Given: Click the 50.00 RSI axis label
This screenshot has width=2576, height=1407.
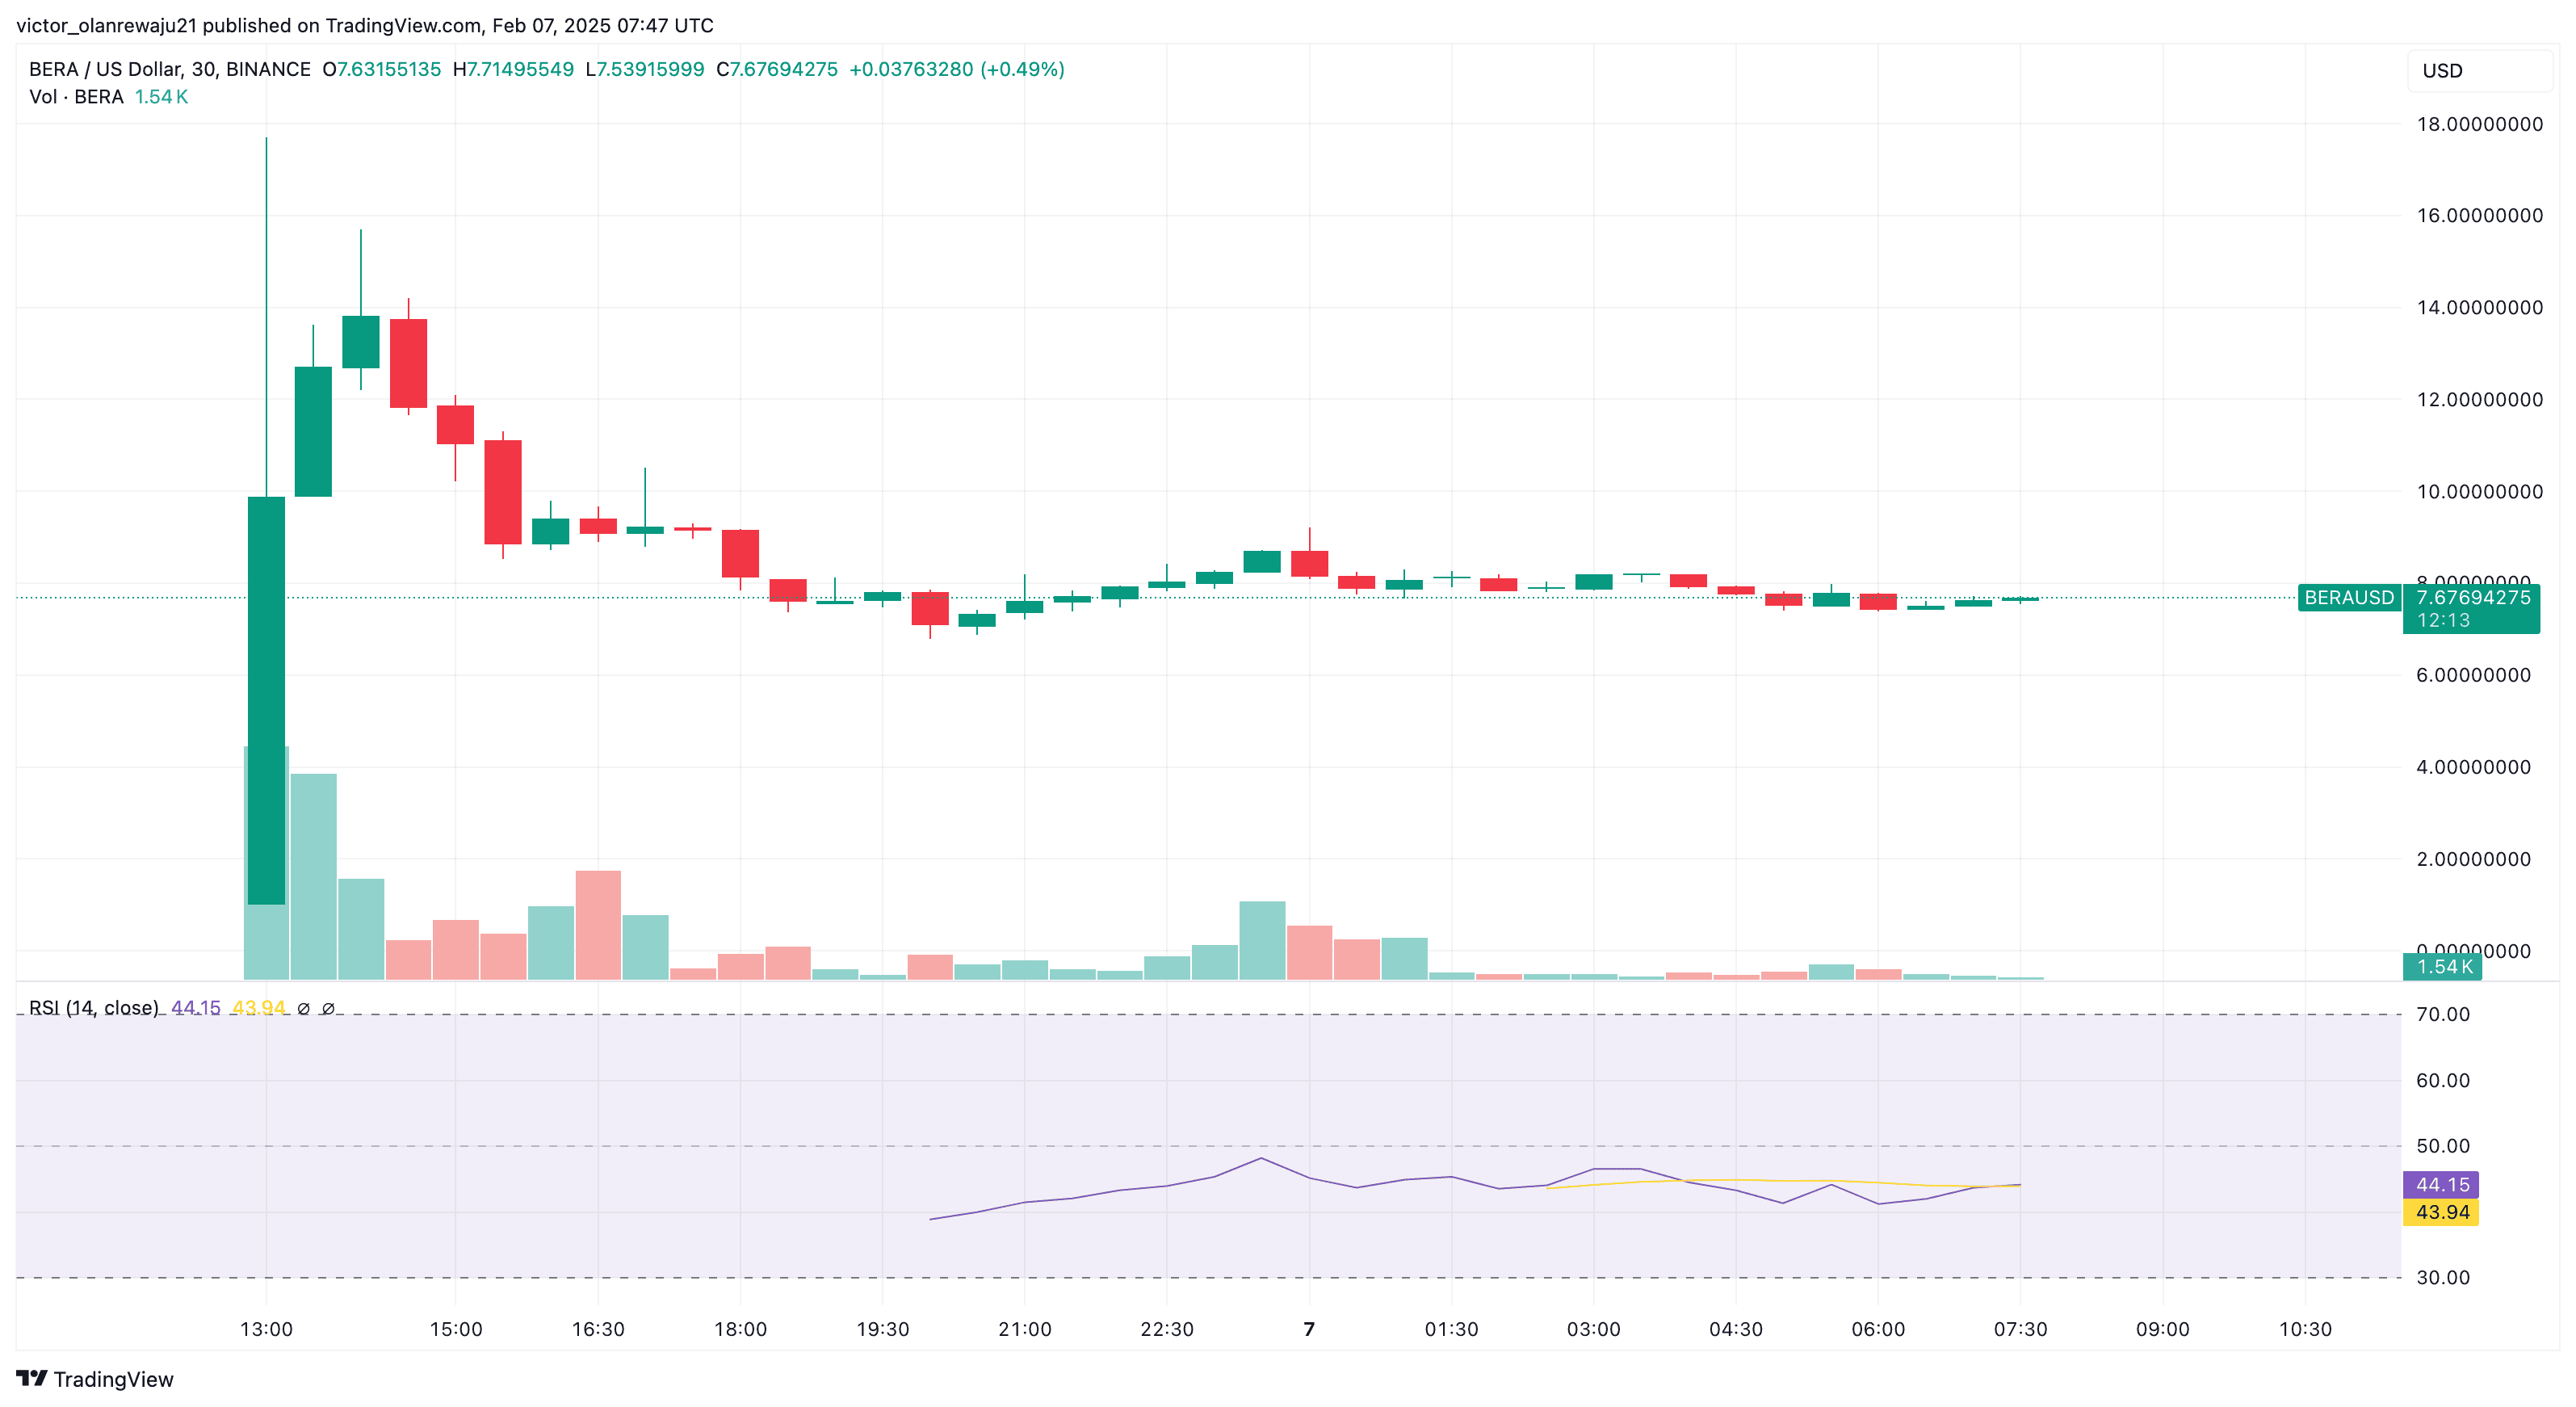Looking at the screenshot, I should (2442, 1146).
